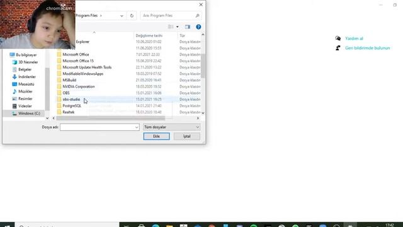Viewport: 403px width, 227px height.
Task: Open the Dosya adı combo box dropdown
Action: coord(137,127)
